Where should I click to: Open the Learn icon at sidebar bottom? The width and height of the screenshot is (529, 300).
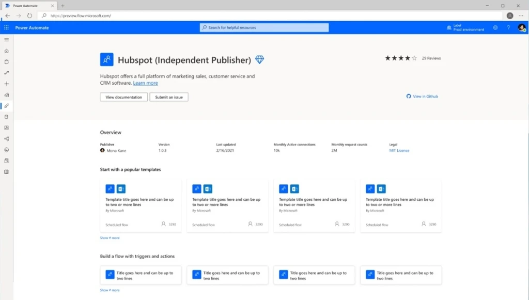pyautogui.click(x=6, y=171)
